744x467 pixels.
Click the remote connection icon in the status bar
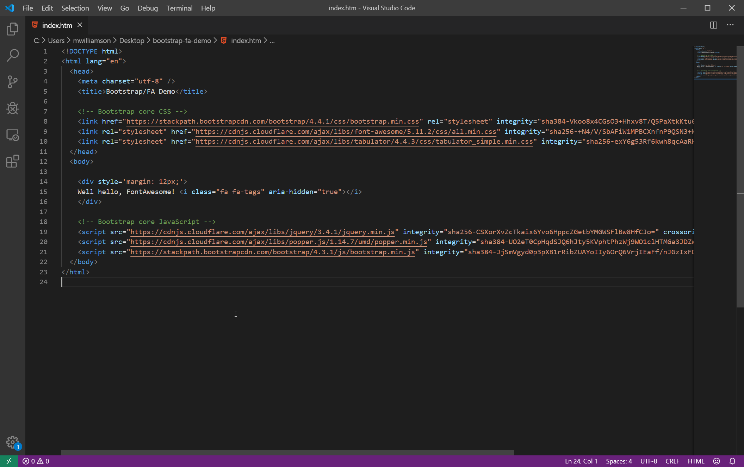tap(9, 461)
